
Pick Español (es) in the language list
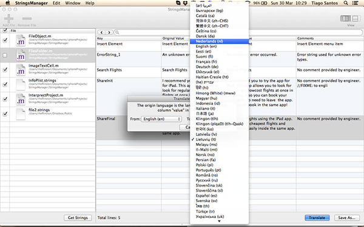click(219, 196)
